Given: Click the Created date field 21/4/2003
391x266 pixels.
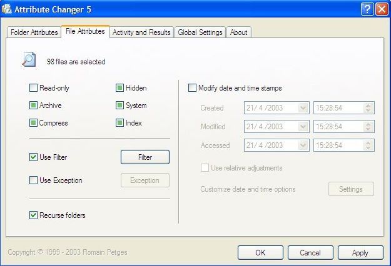Looking at the screenshot, I should (277, 108).
